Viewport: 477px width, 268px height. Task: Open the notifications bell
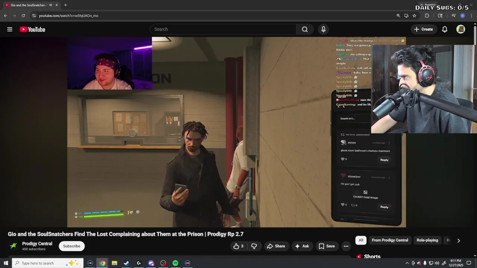coord(445,29)
